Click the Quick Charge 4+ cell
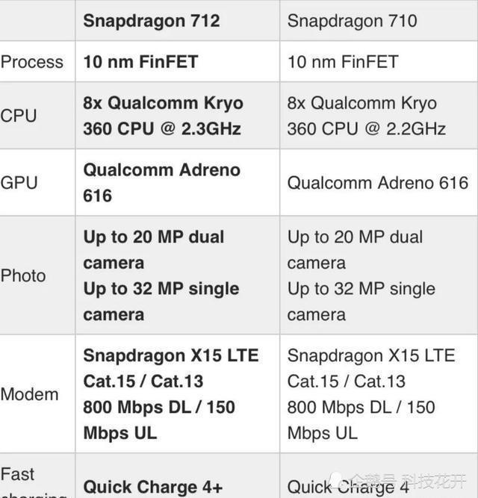478x498 pixels. tap(153, 488)
